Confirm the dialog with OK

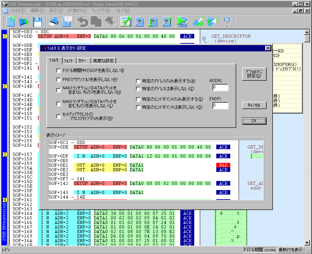(254, 121)
